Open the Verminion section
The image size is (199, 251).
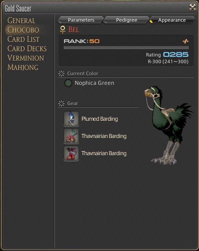point(26,58)
